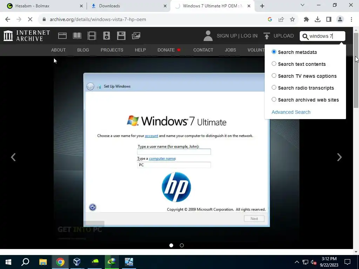Select the Windows 7 Ultimate HP OEM tab

(x=212, y=6)
